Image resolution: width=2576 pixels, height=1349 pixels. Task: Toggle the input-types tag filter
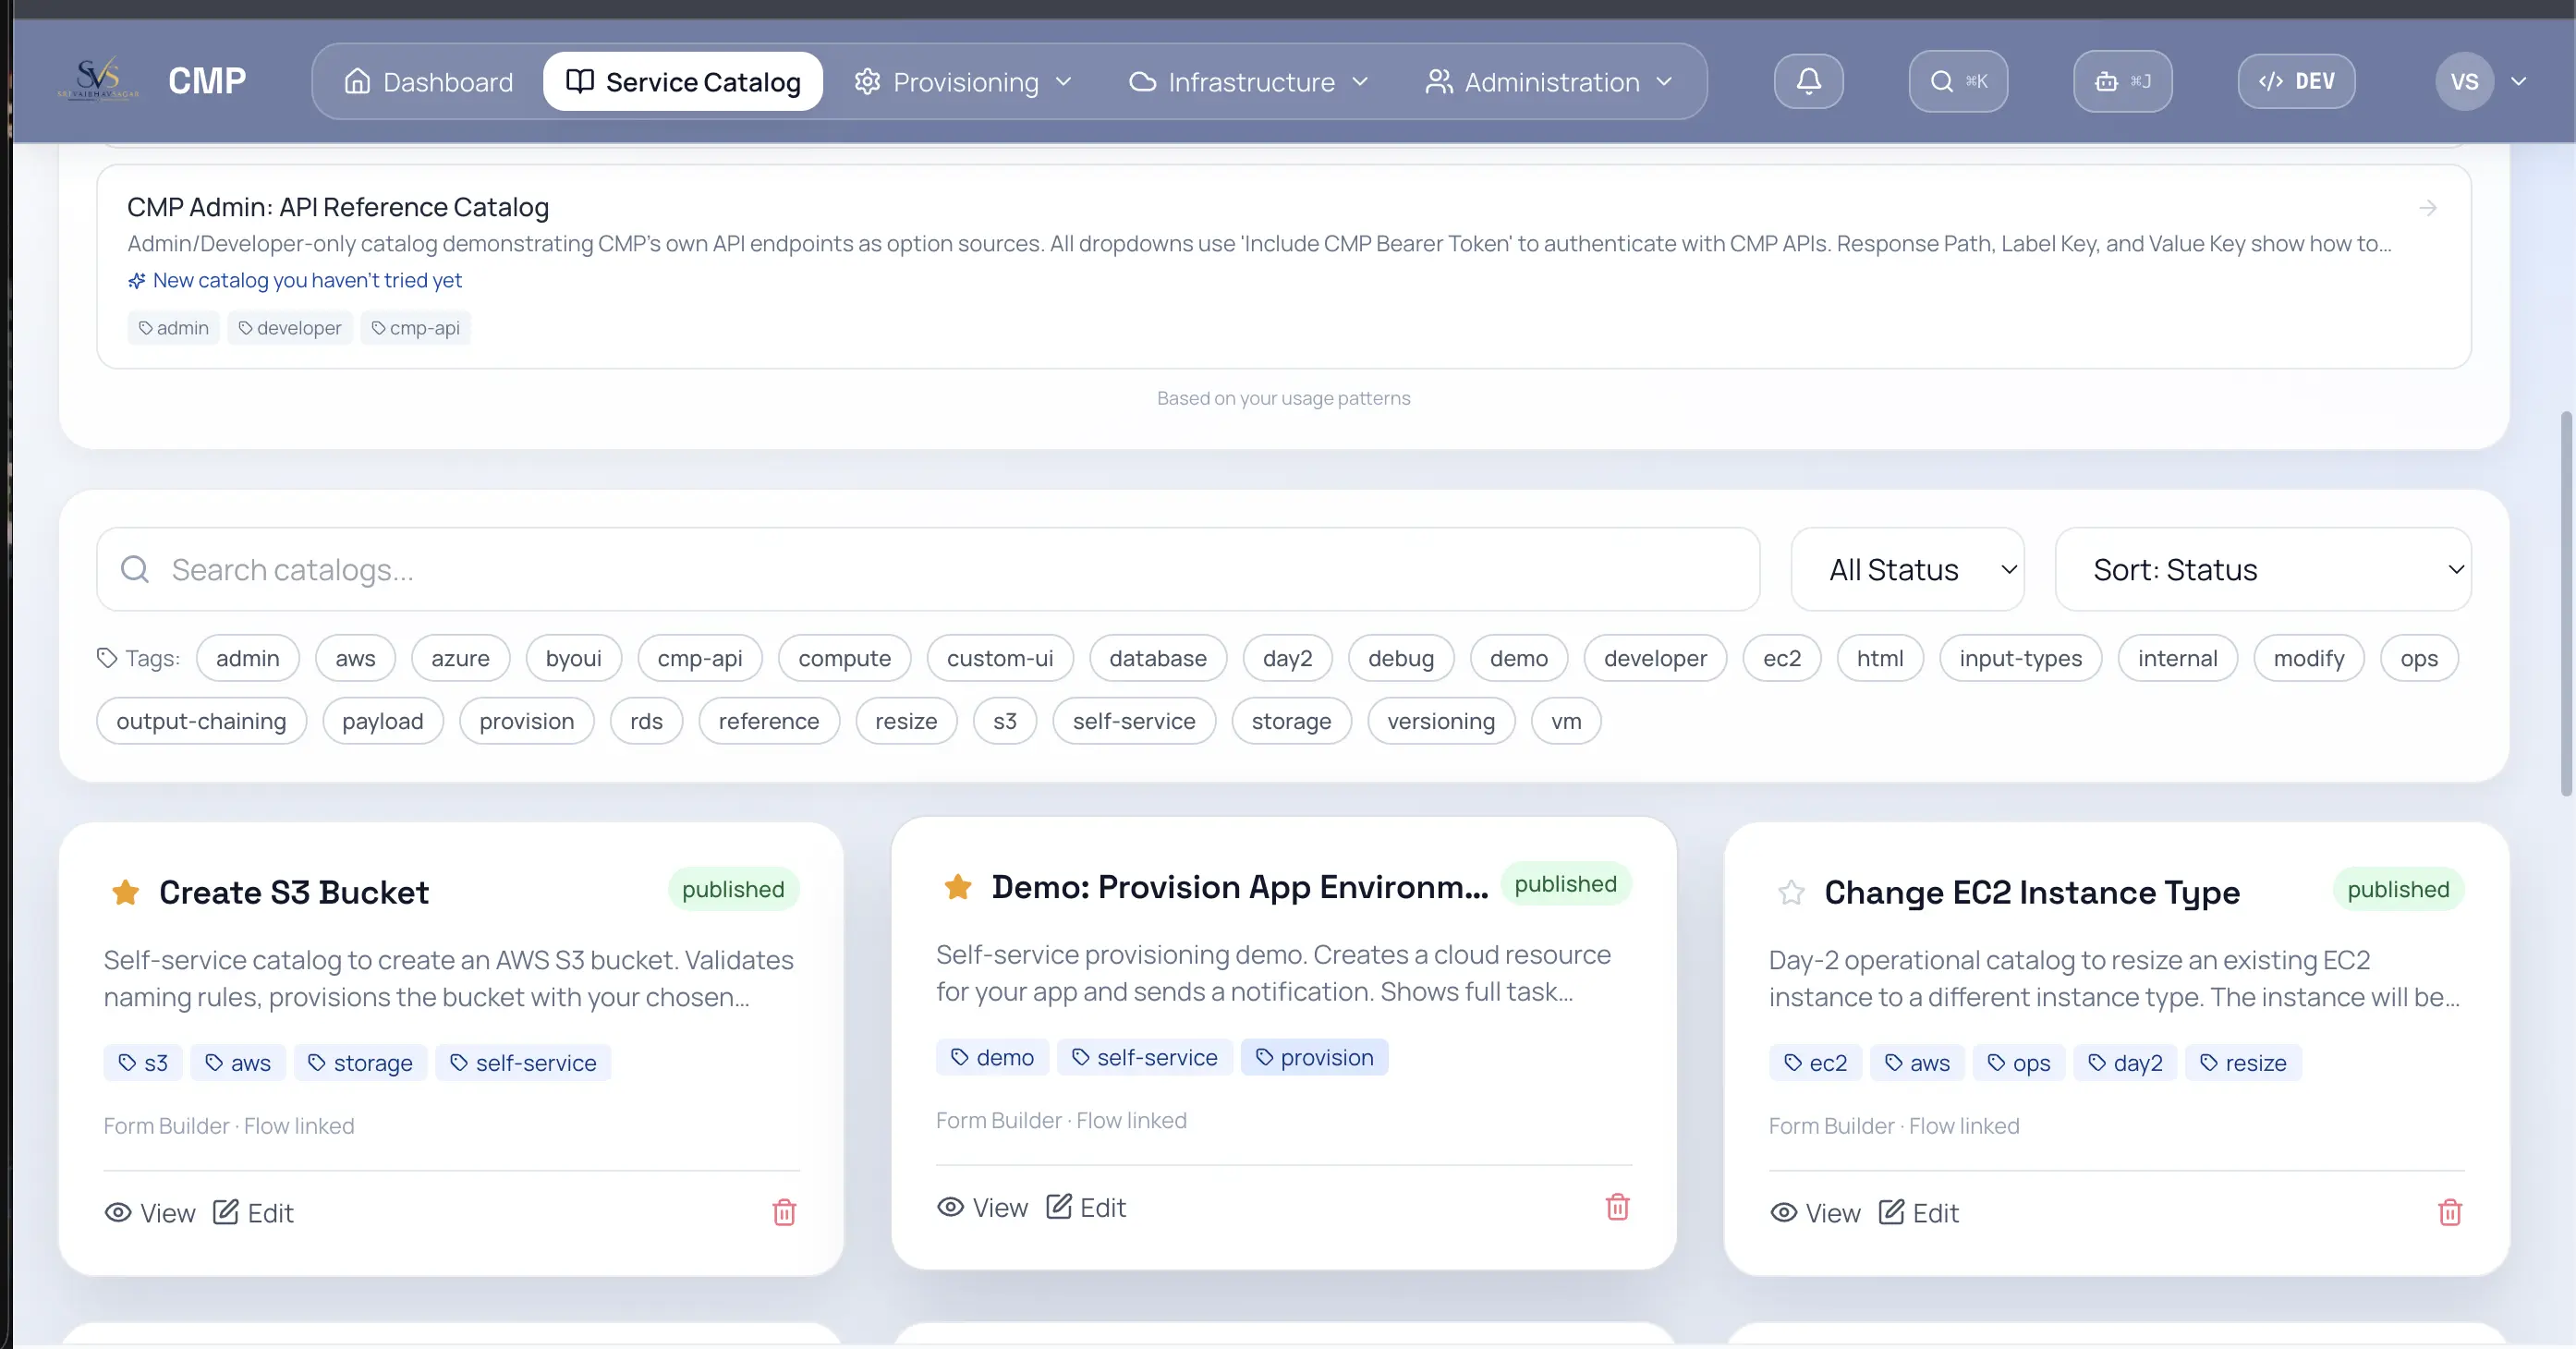2020,658
